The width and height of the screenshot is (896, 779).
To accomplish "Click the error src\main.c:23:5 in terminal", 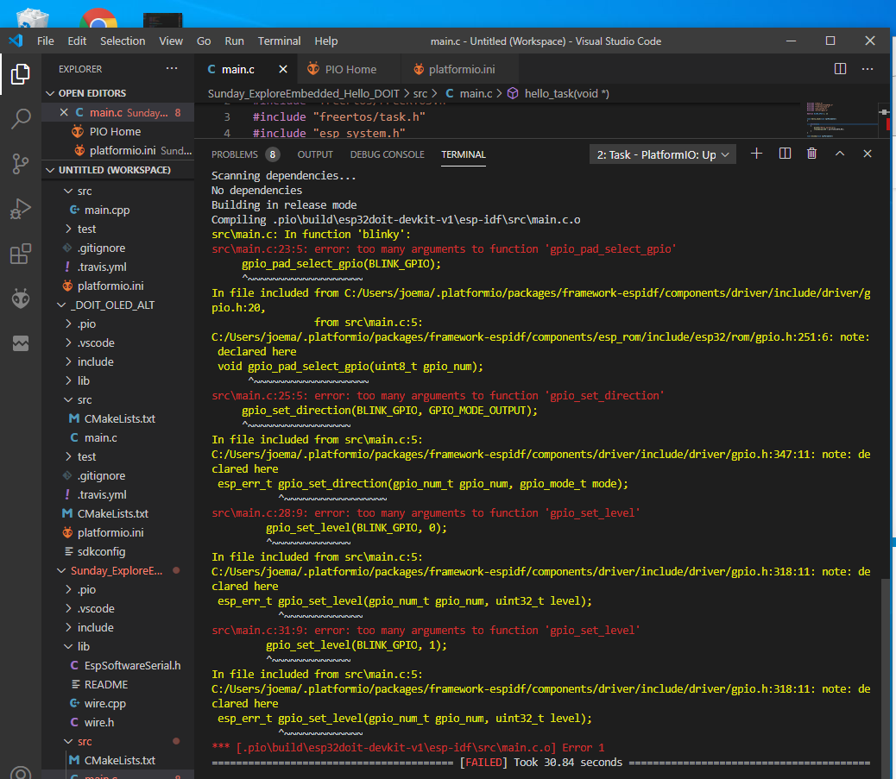I will 444,249.
